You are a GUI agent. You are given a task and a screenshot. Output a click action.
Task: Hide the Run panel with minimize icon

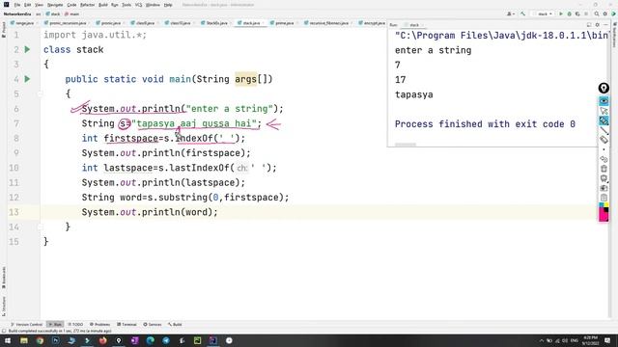click(x=605, y=25)
